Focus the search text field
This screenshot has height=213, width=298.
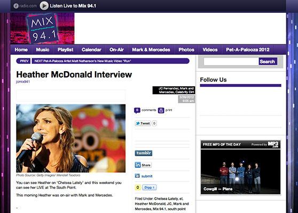(231, 62)
